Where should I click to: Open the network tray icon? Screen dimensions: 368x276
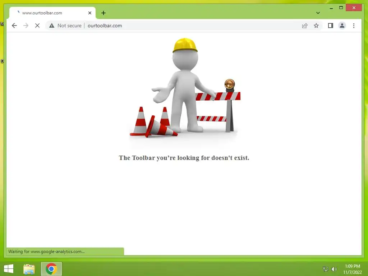pyautogui.click(x=326, y=269)
